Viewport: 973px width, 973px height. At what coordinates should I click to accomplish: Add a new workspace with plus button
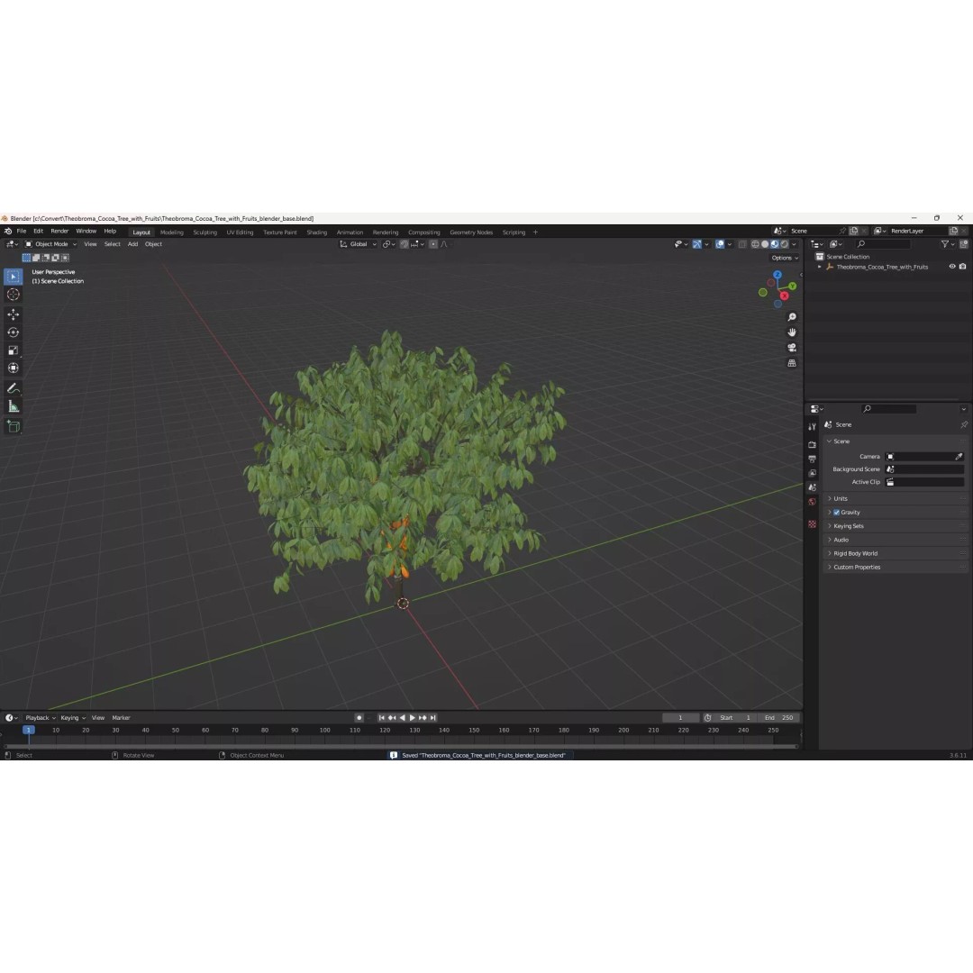coord(535,232)
